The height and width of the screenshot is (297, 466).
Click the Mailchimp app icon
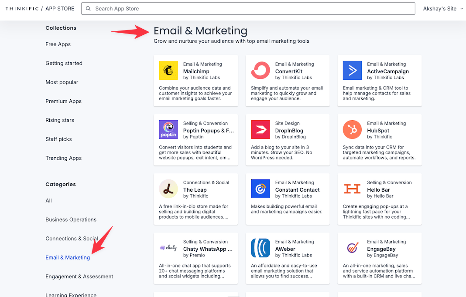(x=168, y=70)
